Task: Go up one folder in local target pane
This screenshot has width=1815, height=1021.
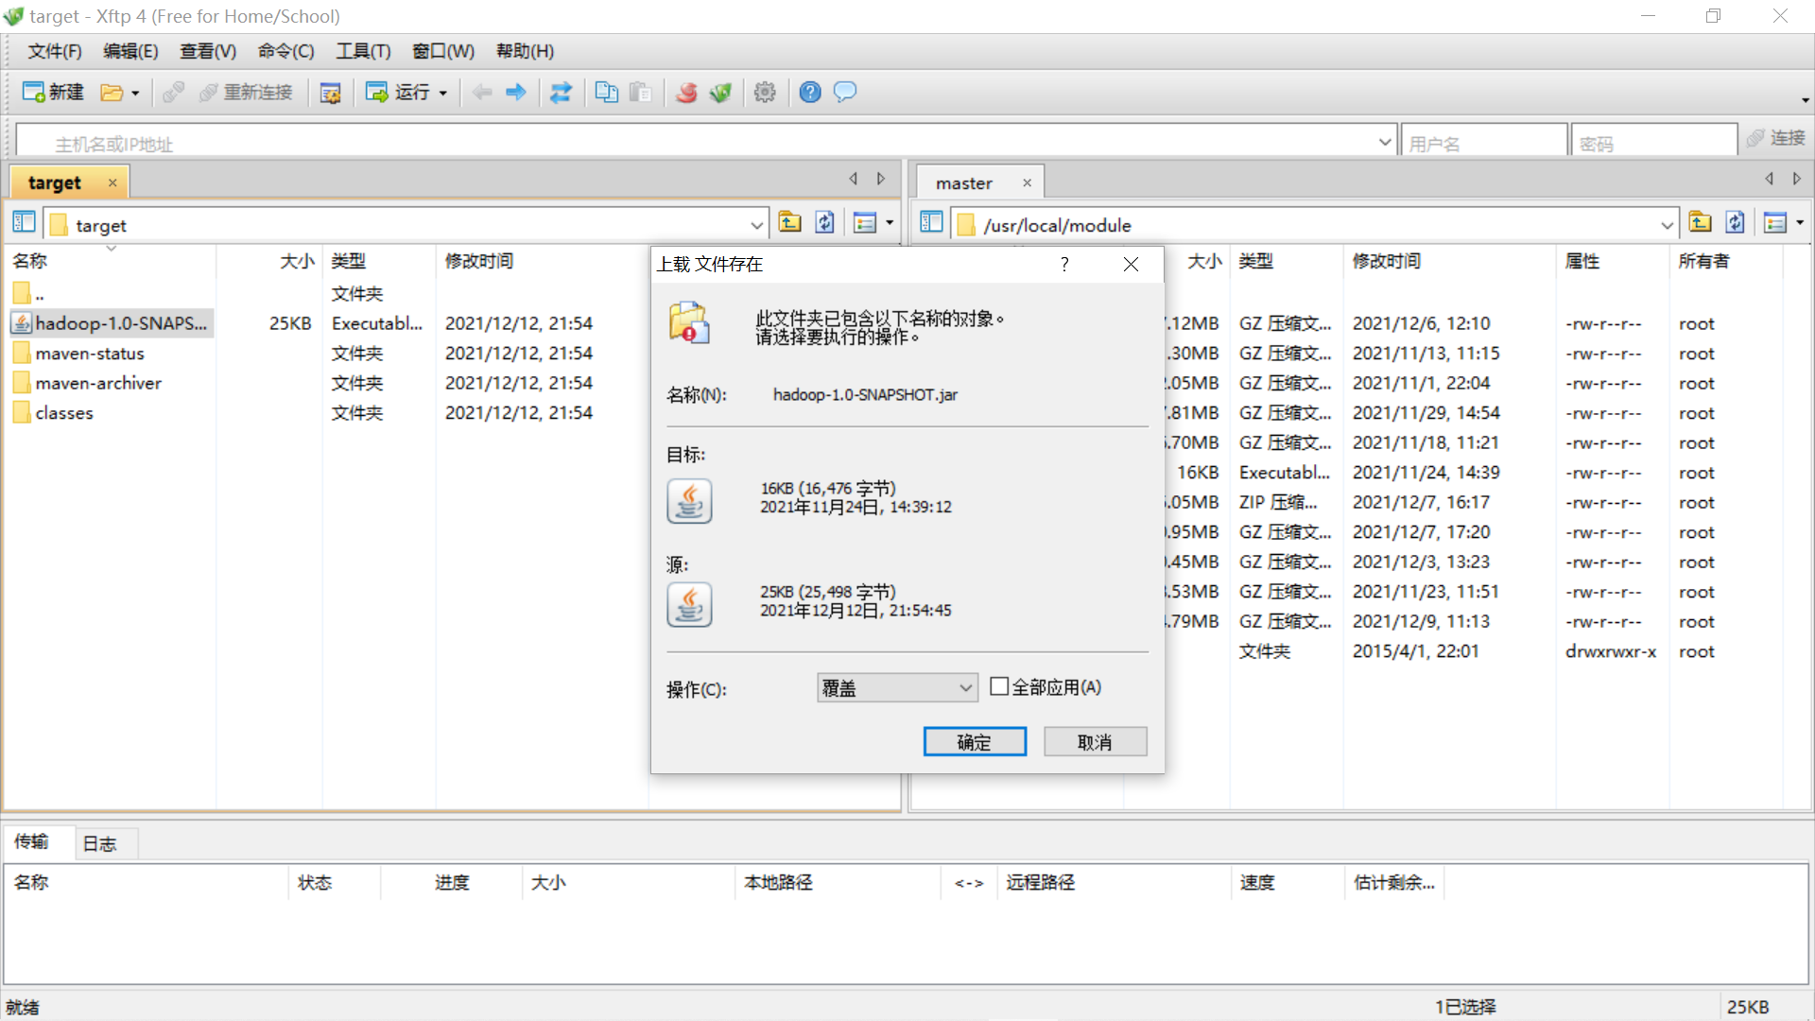Action: (x=789, y=223)
